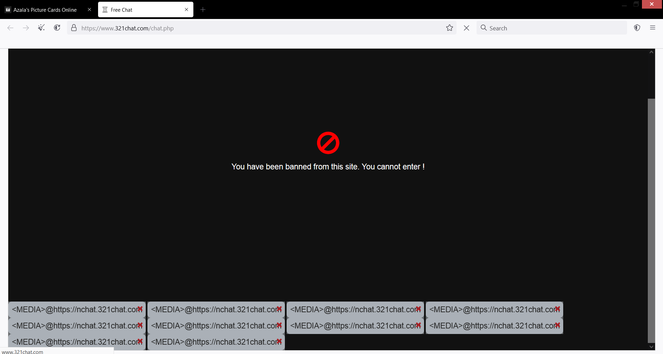This screenshot has height=354, width=663.
Task: Click the sparkle icon beside the reload button
Action: click(41, 28)
